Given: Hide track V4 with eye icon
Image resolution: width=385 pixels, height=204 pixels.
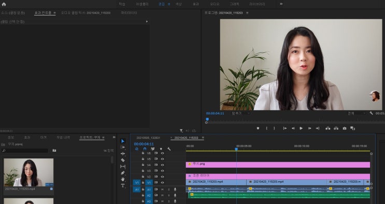Looking at the screenshot, I should click(x=162, y=165).
